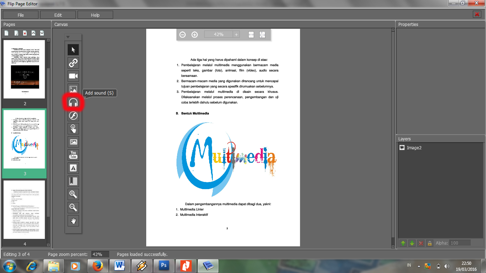
Task: Select the arrow pointer selection tool
Action: tap(73, 50)
